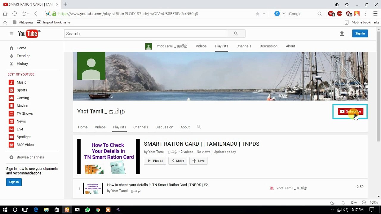Open Mobile bookmarks
381x214 pixels.
coord(362,22)
